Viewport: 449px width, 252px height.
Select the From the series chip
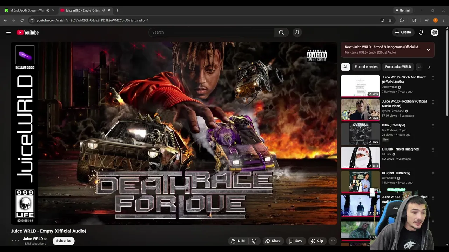click(366, 67)
